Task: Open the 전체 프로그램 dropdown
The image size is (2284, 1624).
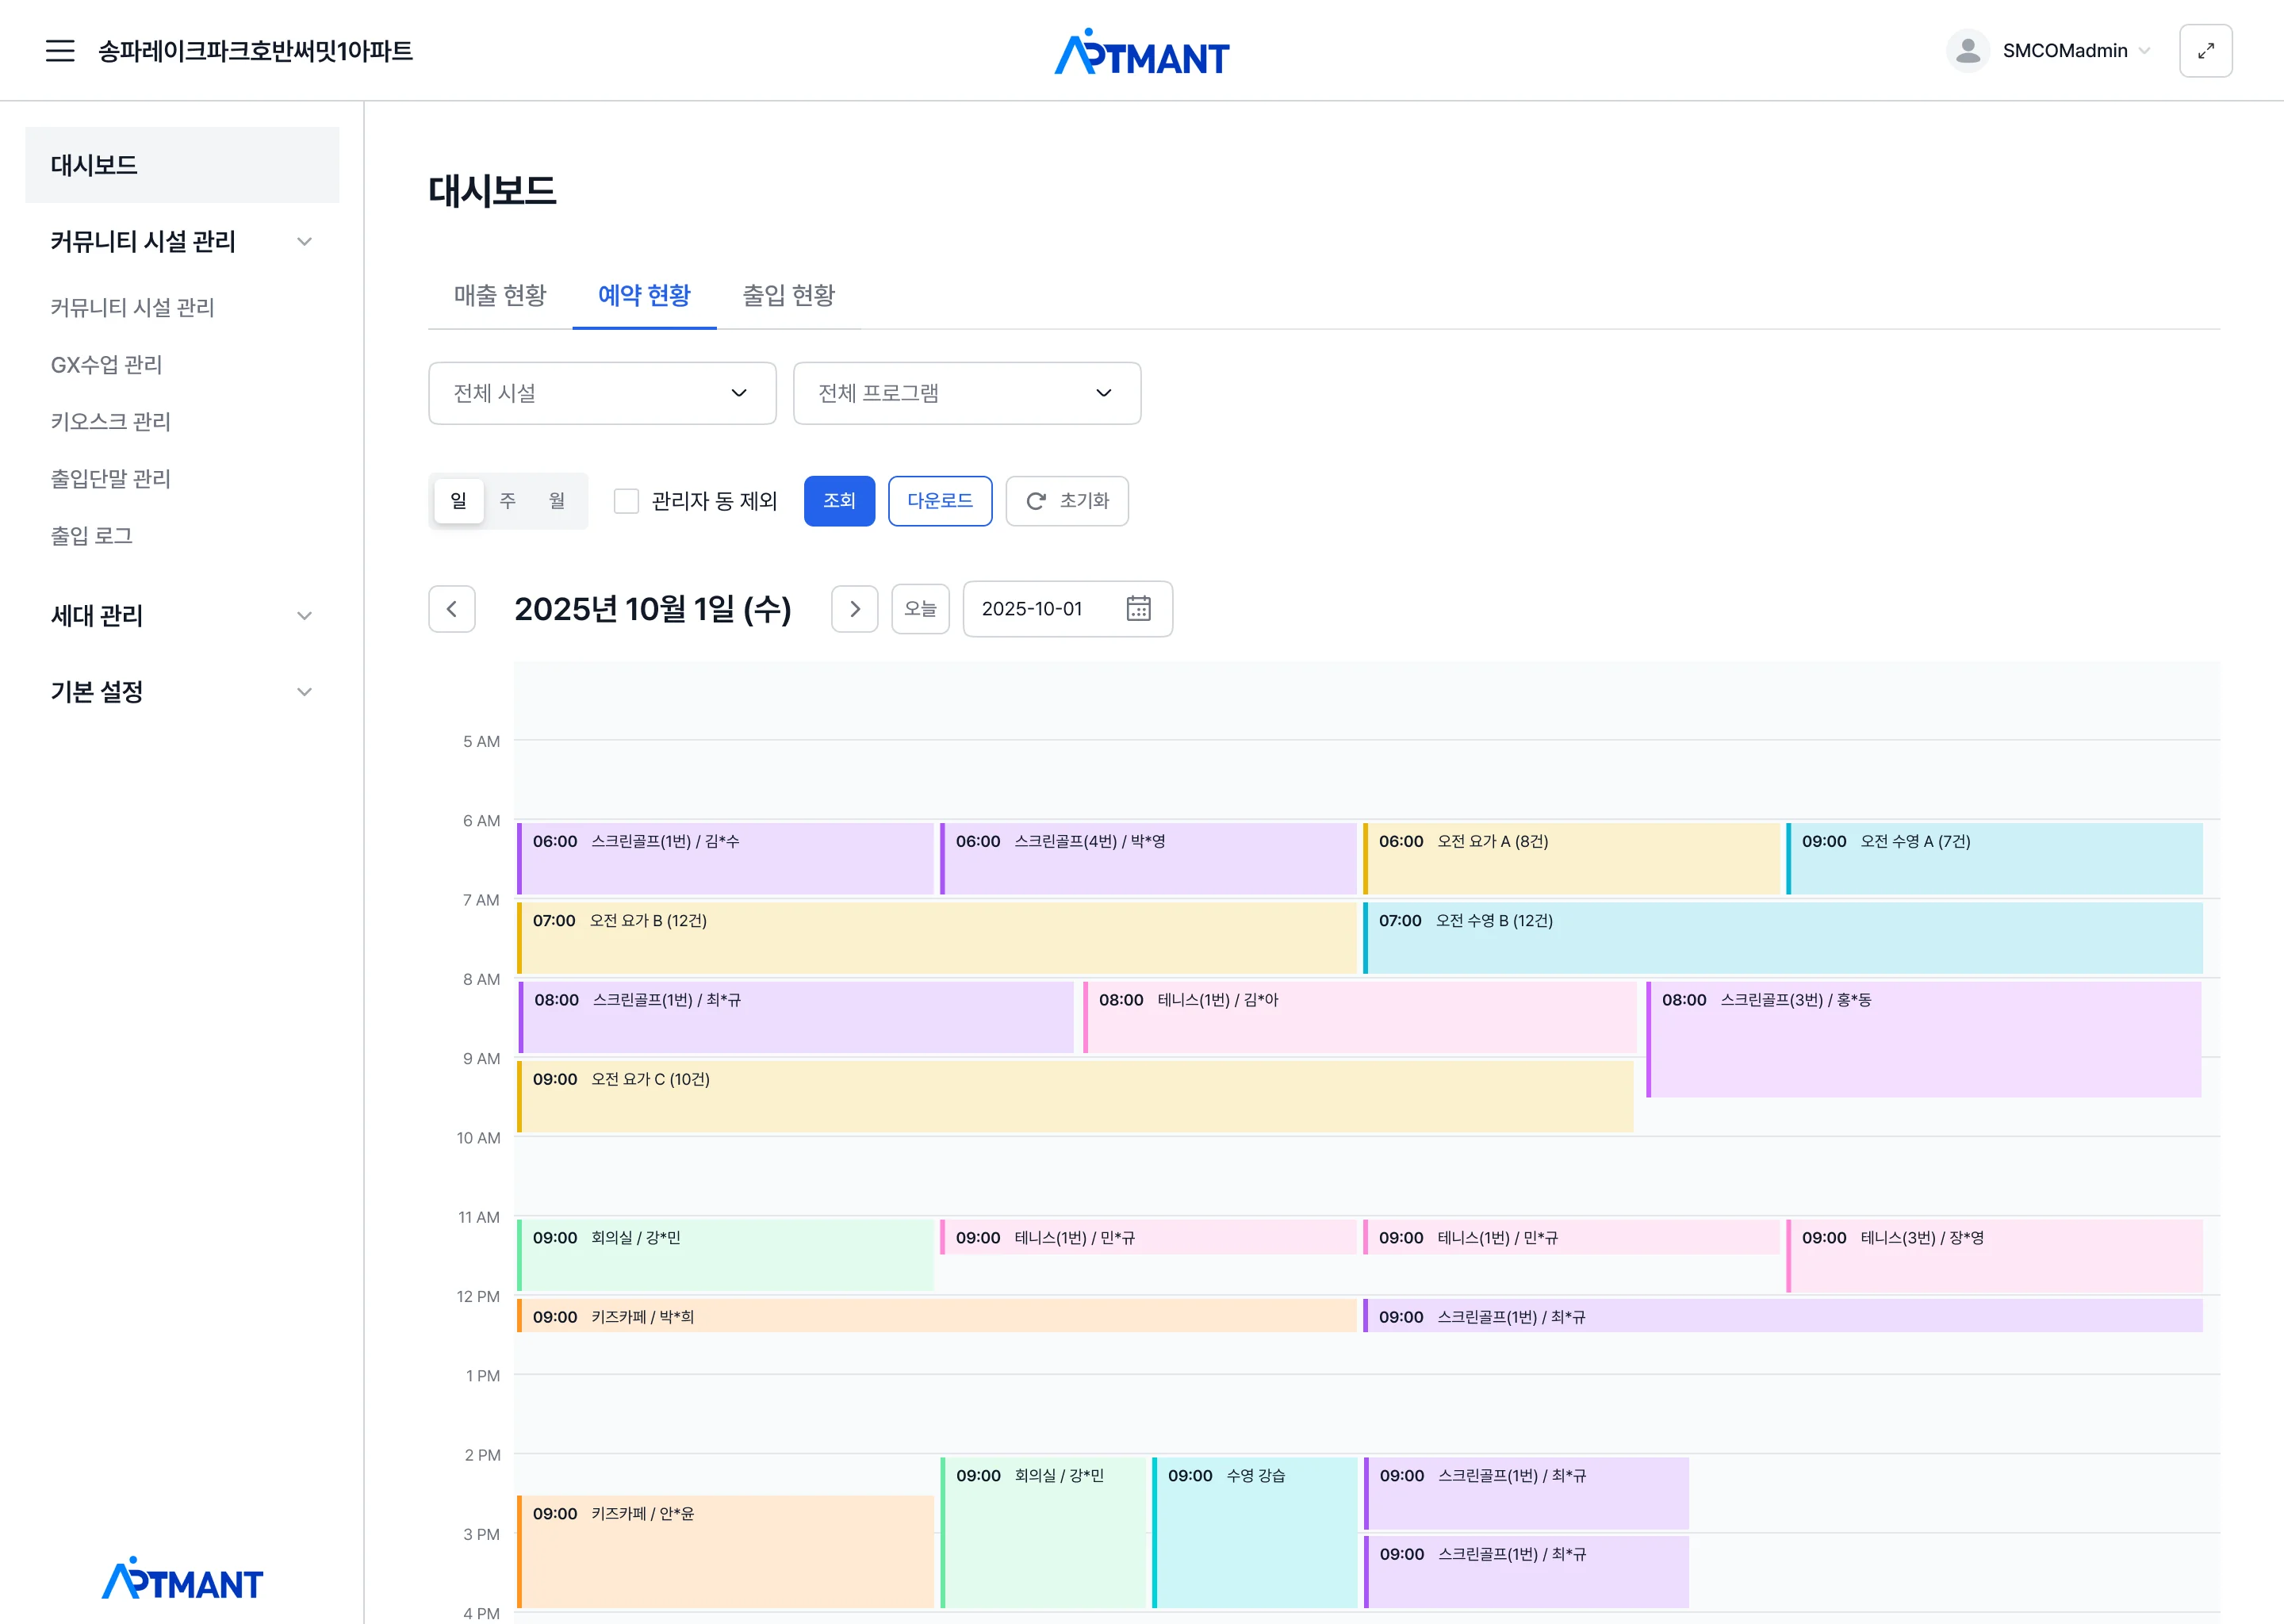Action: coord(966,393)
